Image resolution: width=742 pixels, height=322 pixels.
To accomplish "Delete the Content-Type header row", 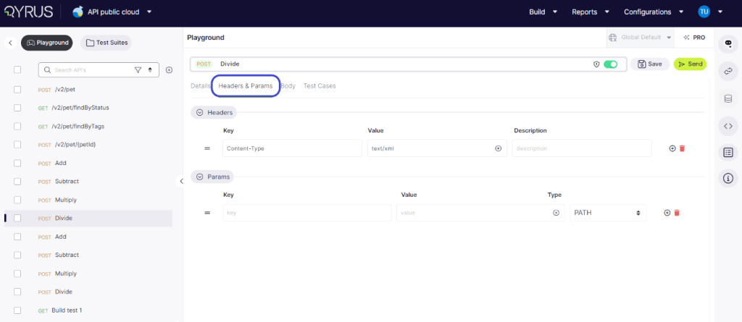I will coord(682,148).
